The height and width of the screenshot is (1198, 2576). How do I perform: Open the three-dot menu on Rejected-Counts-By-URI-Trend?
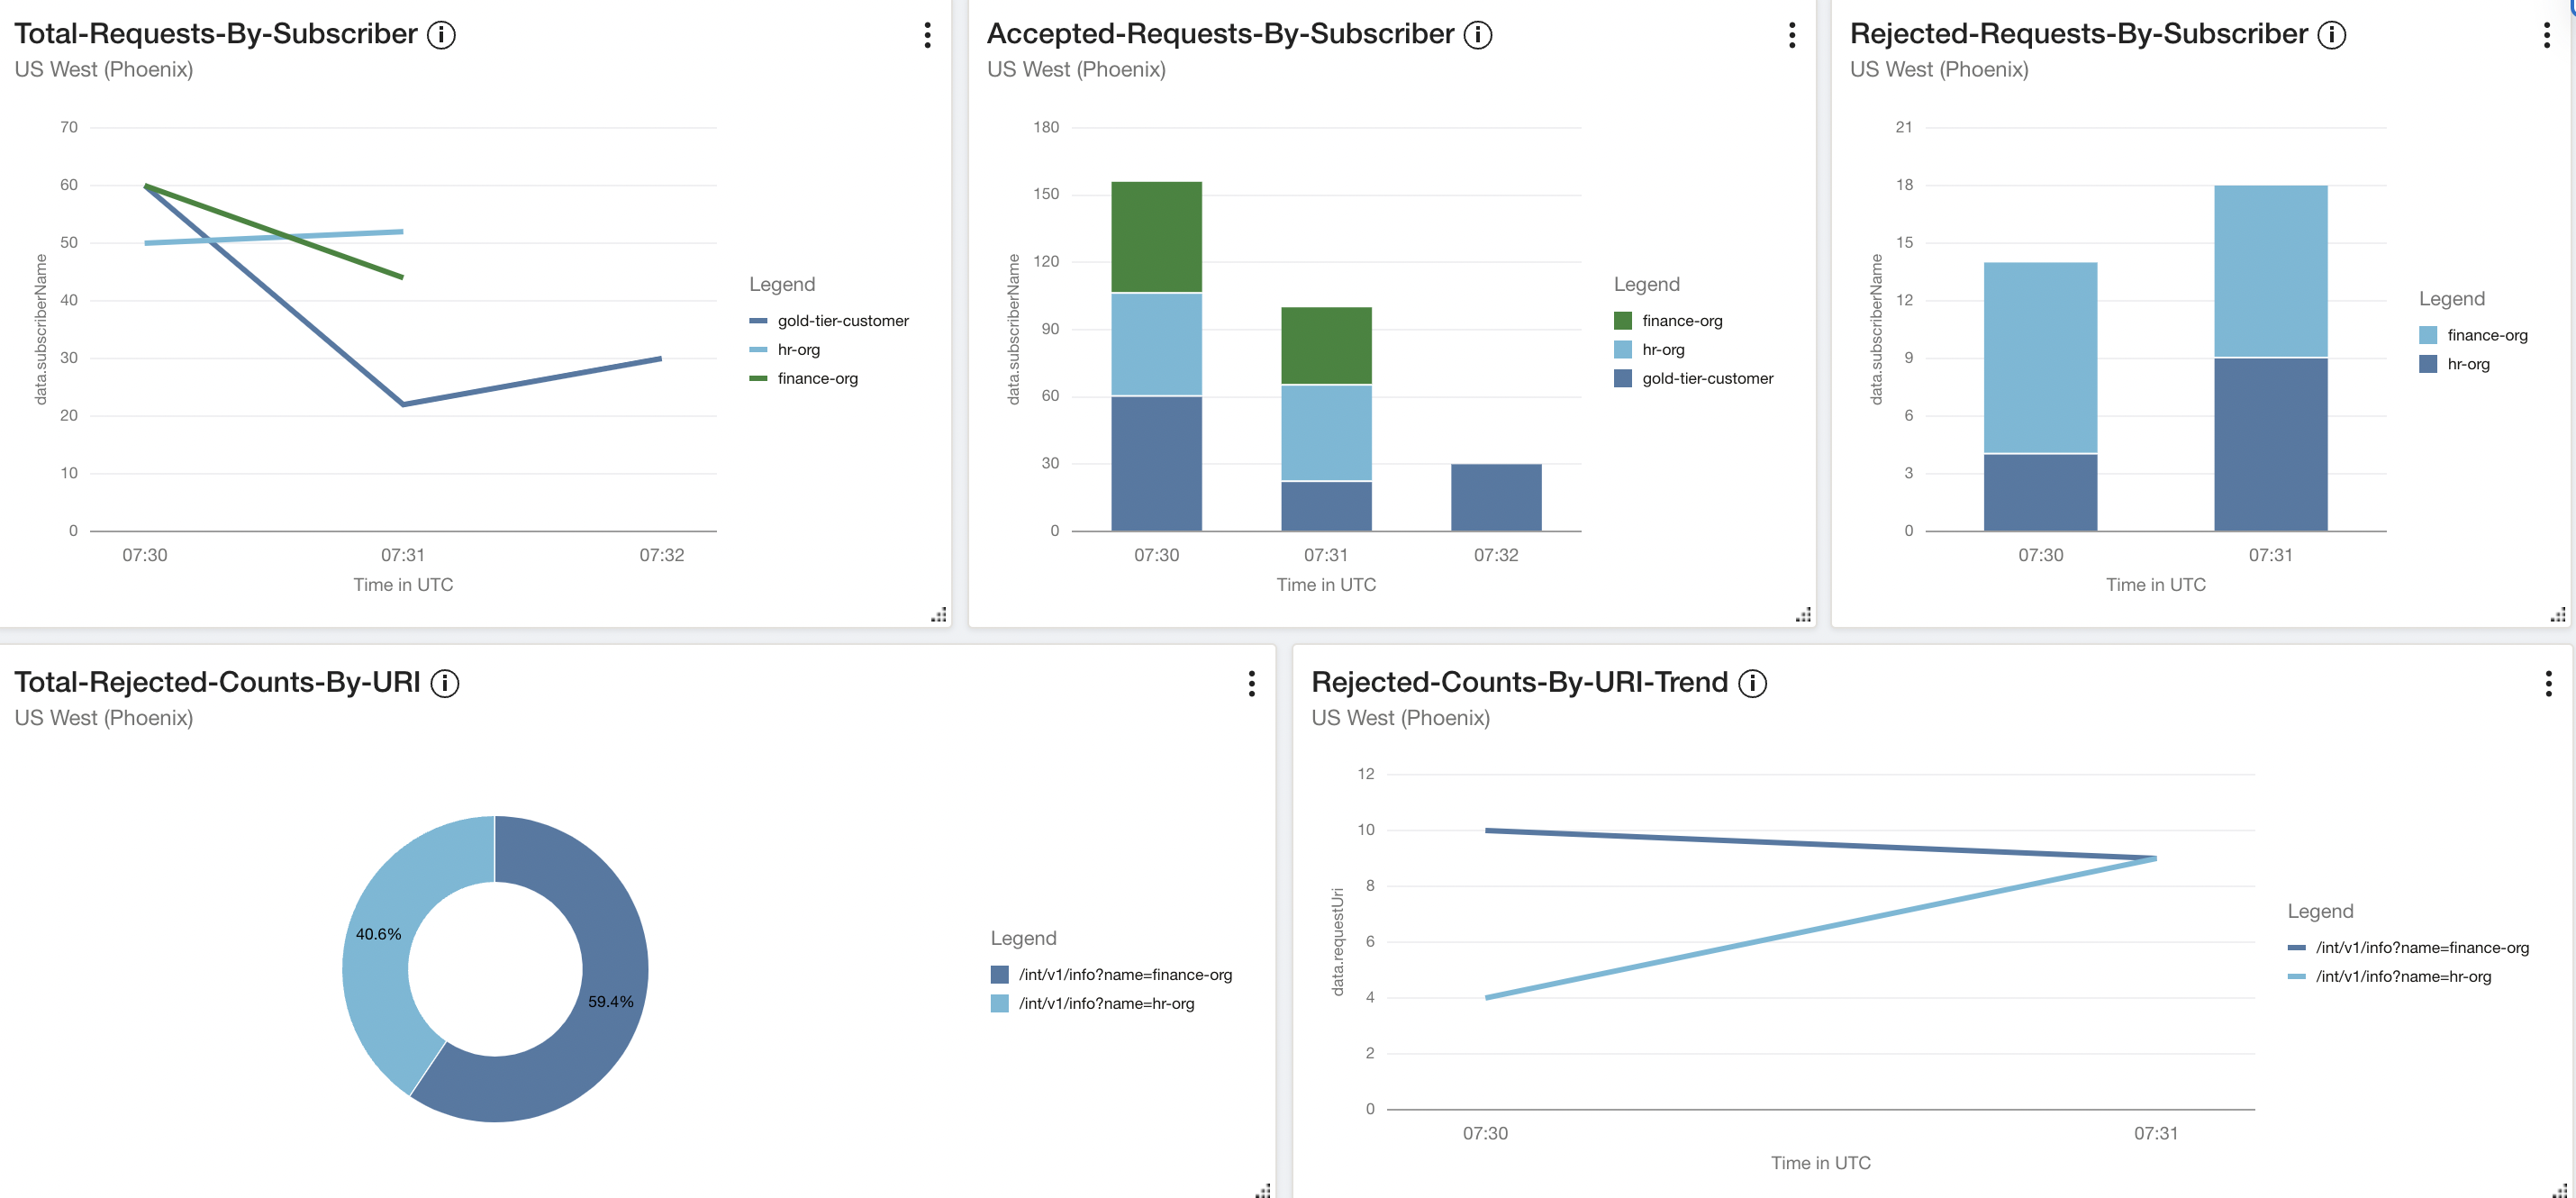tap(2550, 684)
